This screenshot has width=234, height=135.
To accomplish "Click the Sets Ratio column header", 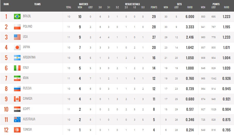I will click(x=190, y=7).
